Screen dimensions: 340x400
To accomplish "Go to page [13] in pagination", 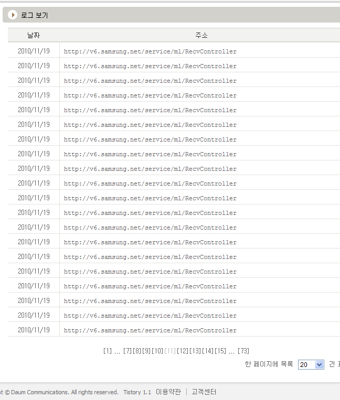I will point(195,351).
